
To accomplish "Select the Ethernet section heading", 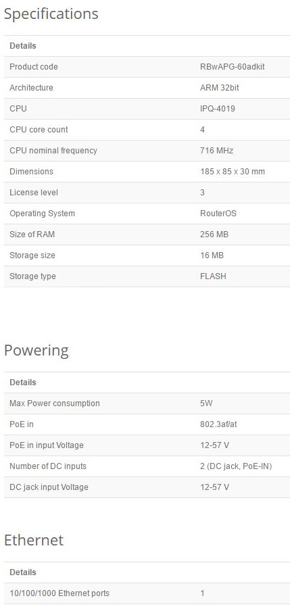I will point(34,540).
